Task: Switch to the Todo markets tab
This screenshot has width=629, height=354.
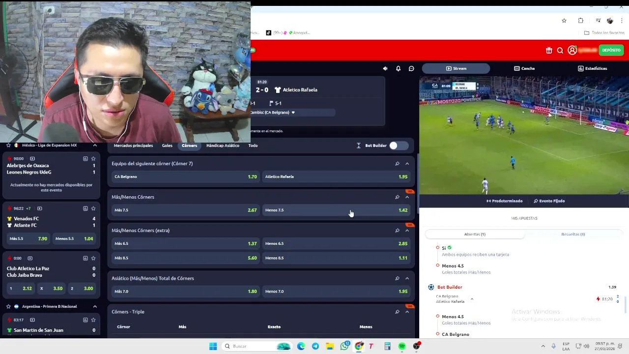Action: point(253,146)
